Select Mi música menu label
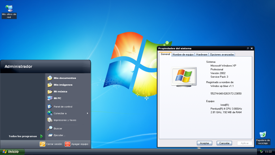This screenshot has height=155, width=275. [x=60, y=91]
